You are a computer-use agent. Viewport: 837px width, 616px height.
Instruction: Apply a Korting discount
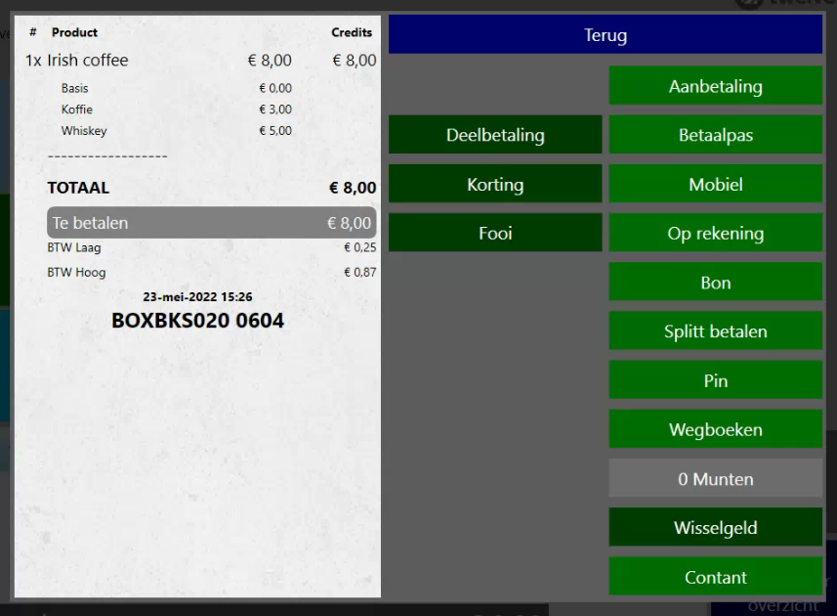pyautogui.click(x=495, y=184)
